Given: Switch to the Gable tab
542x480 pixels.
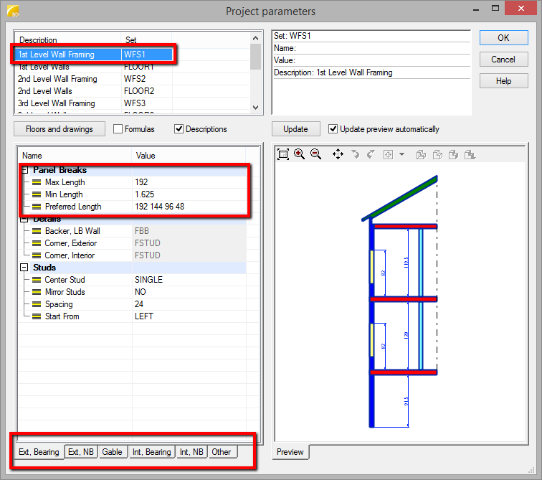Looking at the screenshot, I should pyautogui.click(x=112, y=452).
